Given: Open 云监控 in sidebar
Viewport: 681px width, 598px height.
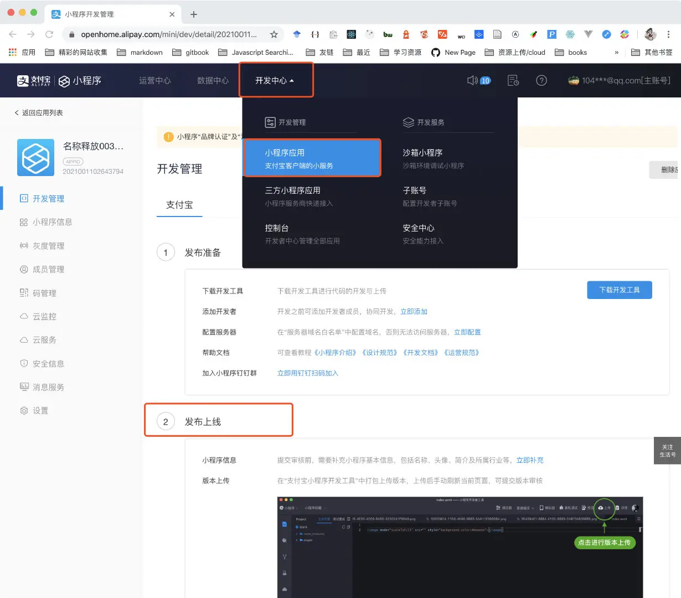Looking at the screenshot, I should tap(38, 317).
